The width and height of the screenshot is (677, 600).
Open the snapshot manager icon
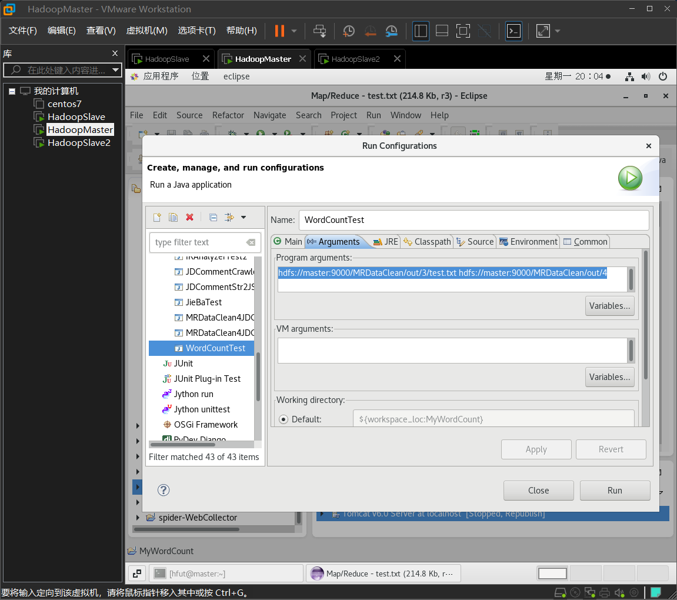click(x=391, y=31)
